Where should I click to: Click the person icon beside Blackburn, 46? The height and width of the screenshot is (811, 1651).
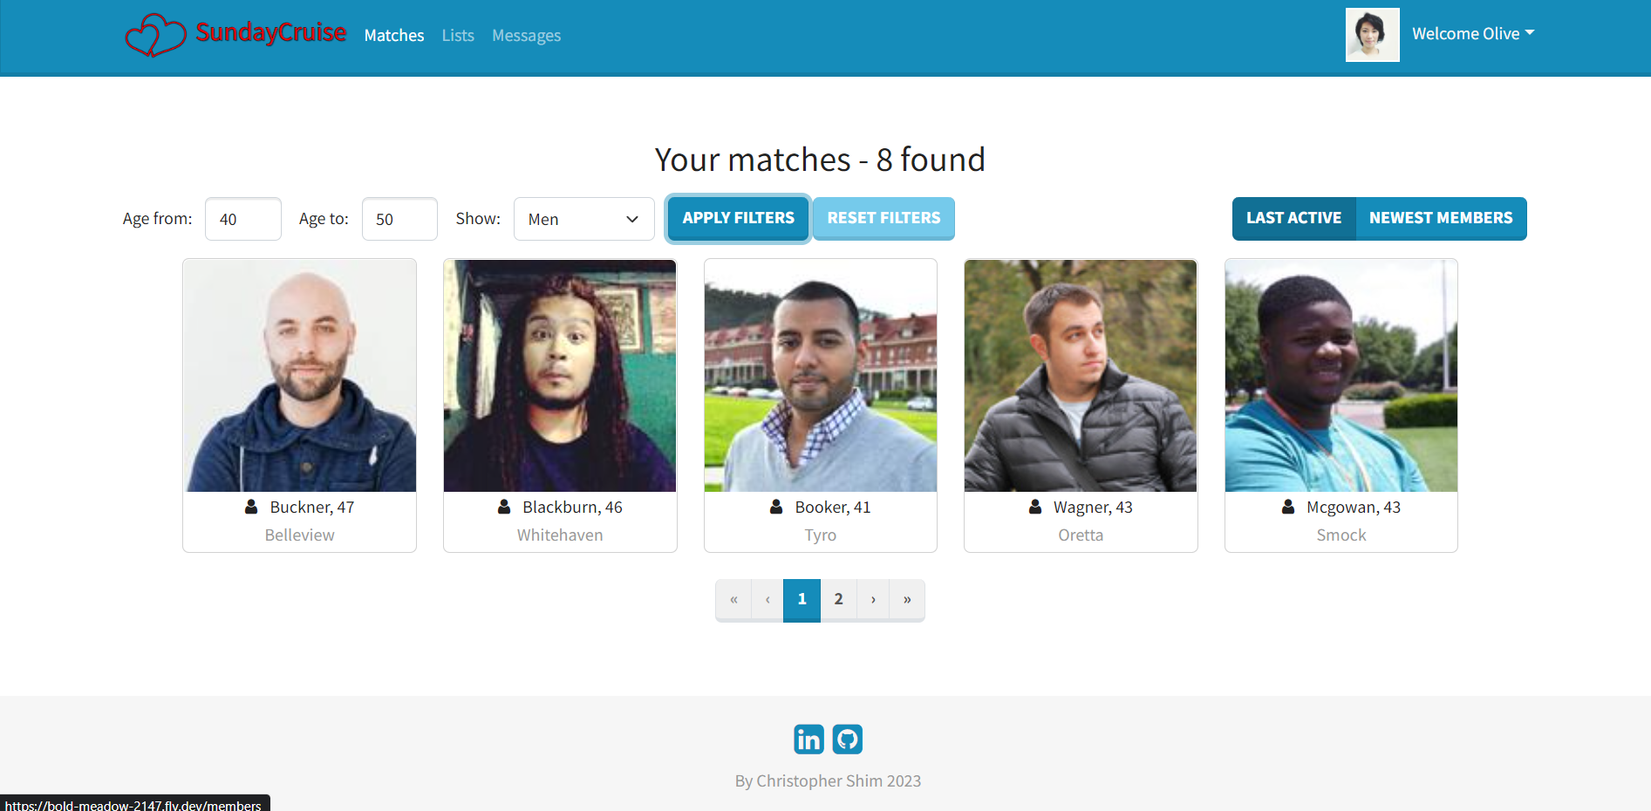coord(503,507)
